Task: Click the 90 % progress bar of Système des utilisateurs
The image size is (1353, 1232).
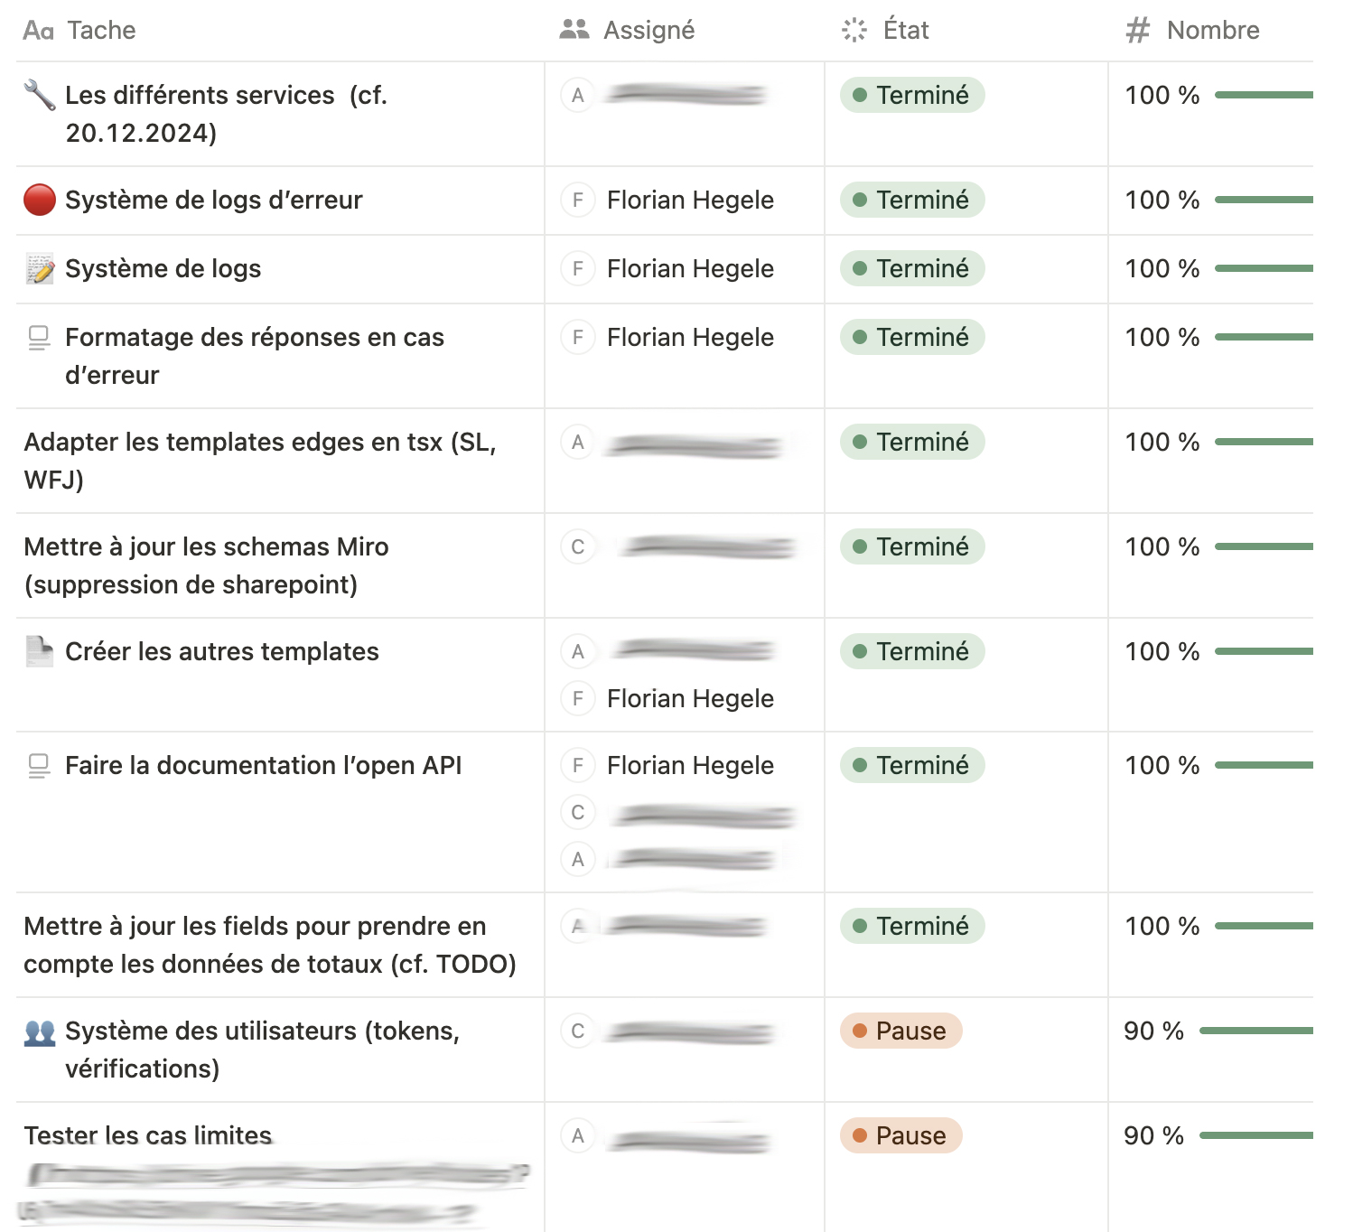Action: click(1256, 1031)
